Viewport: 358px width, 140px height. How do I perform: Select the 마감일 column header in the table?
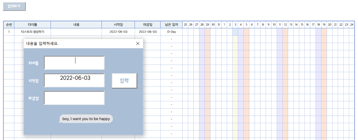pyautogui.click(x=148, y=25)
